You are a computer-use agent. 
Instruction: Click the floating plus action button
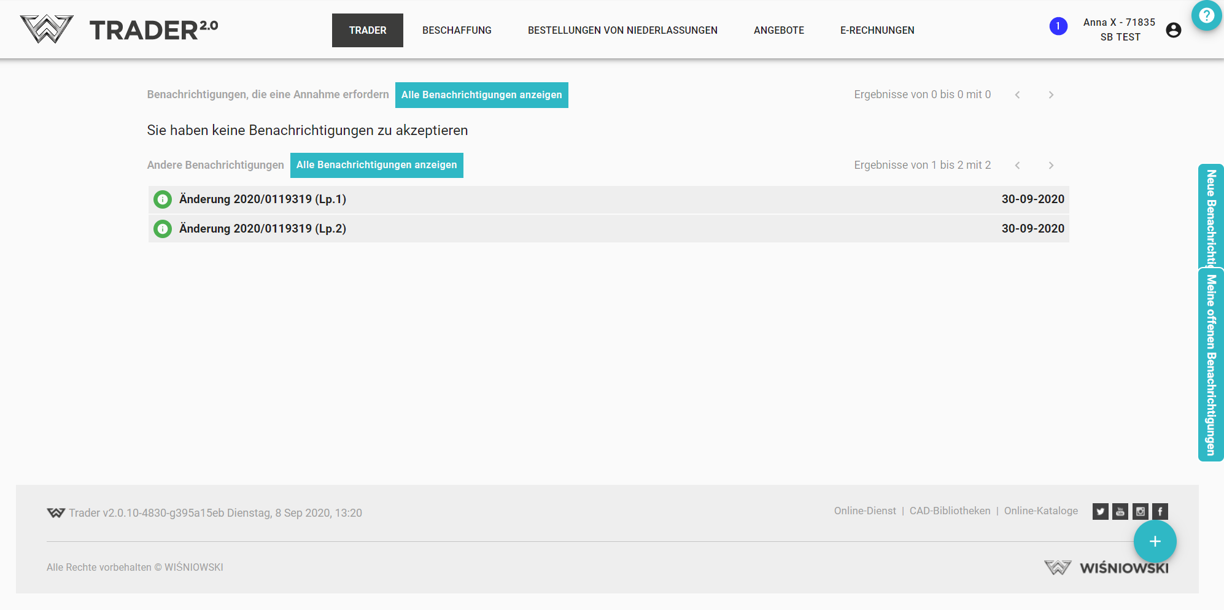tap(1155, 541)
